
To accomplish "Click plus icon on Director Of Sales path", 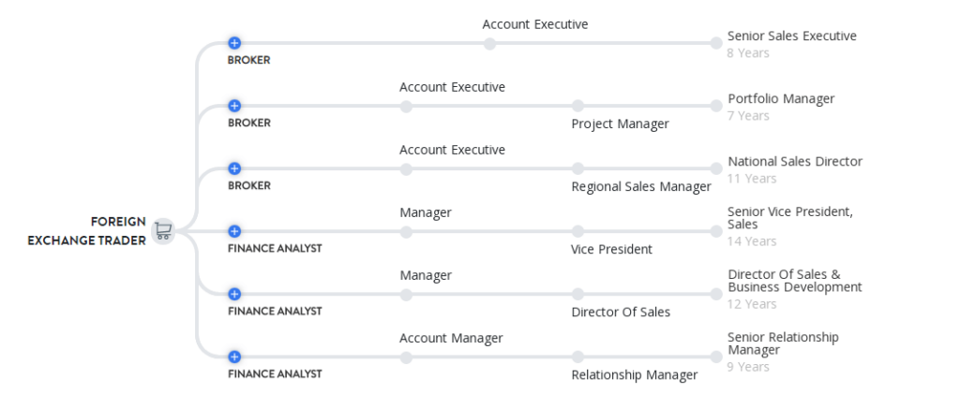I will 234,294.
